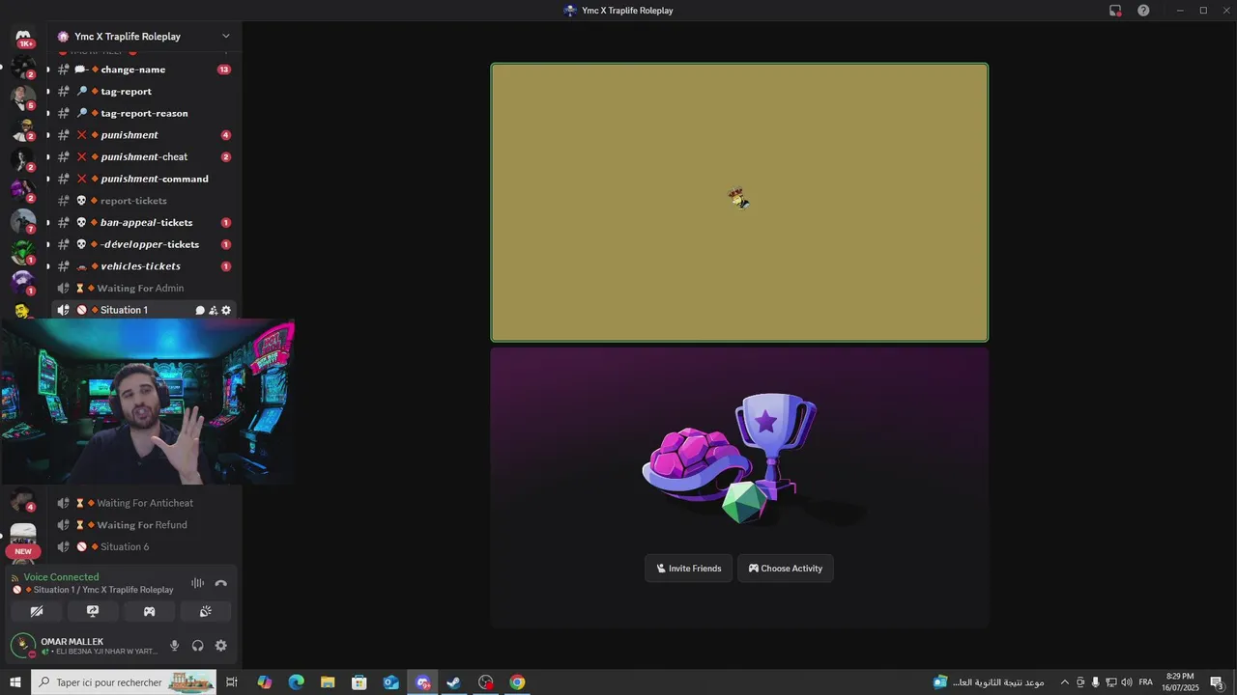Screen dimensions: 1237x695
Task: Open the taskbar clock and date
Action: (x=1180, y=682)
